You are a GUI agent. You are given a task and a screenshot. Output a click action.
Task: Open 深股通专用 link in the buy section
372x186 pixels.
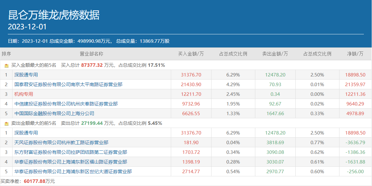click(26, 75)
